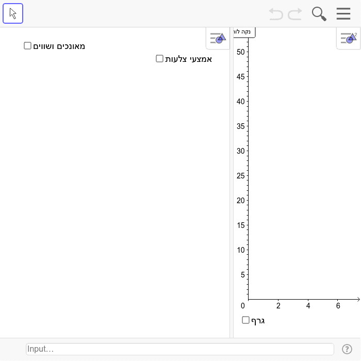Click y-axis label 50
361x361 pixels.
pyautogui.click(x=241, y=52)
